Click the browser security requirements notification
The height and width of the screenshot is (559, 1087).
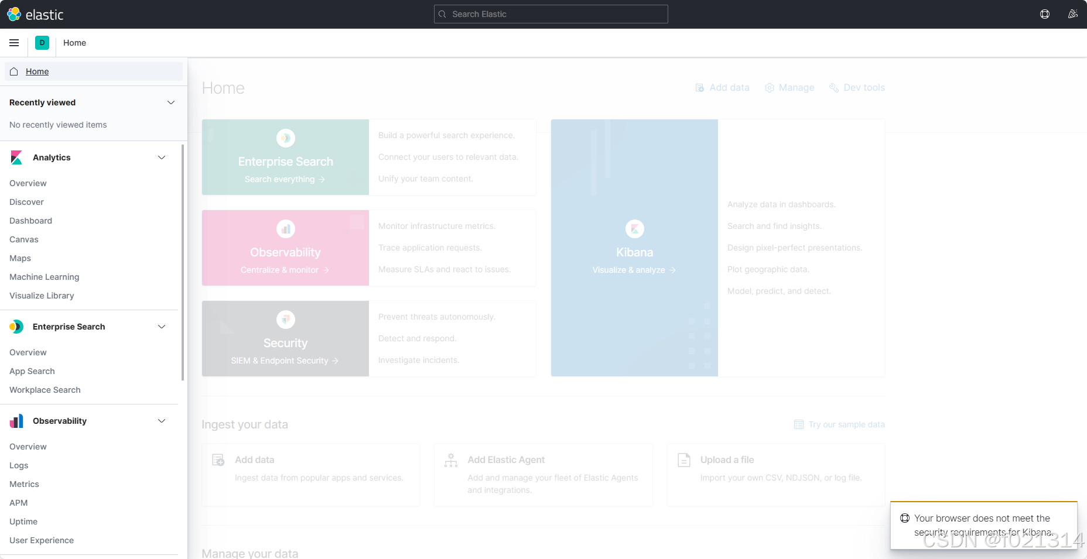983,525
